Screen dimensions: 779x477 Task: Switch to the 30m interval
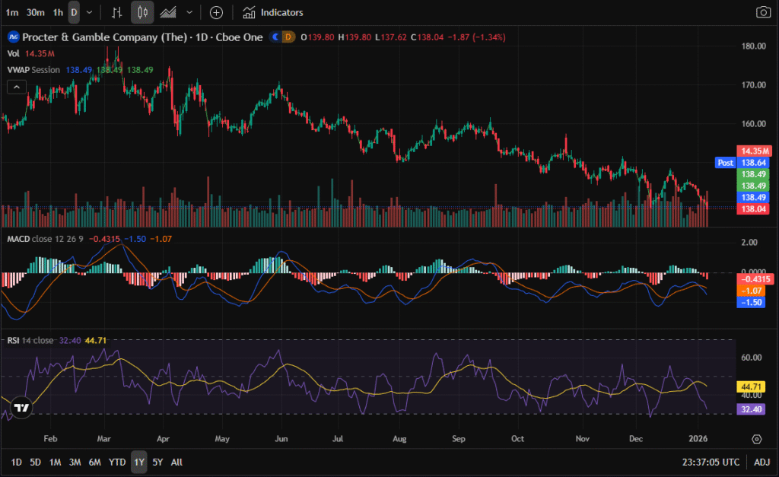[x=35, y=12]
